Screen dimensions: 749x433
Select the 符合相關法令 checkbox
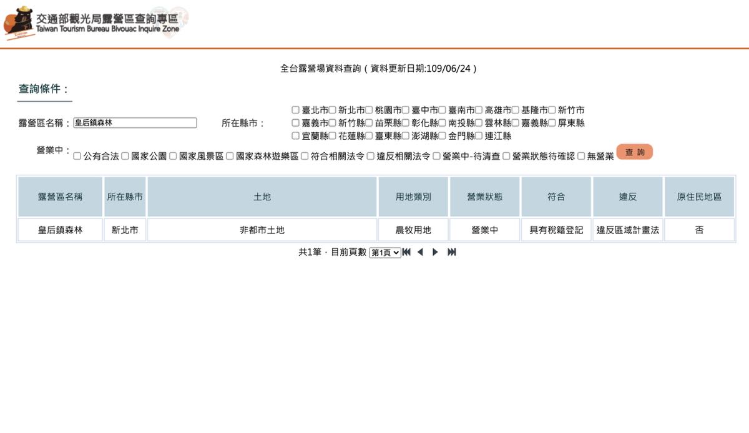pos(305,156)
